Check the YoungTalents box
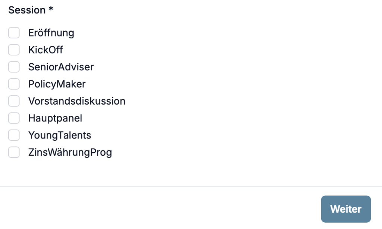Viewport: 382px width, 229px height. [14, 135]
